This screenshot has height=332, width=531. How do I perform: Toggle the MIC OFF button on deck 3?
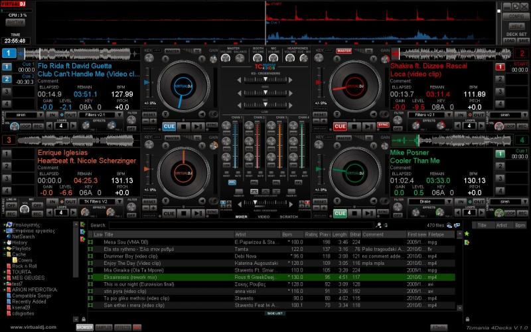click(37, 205)
